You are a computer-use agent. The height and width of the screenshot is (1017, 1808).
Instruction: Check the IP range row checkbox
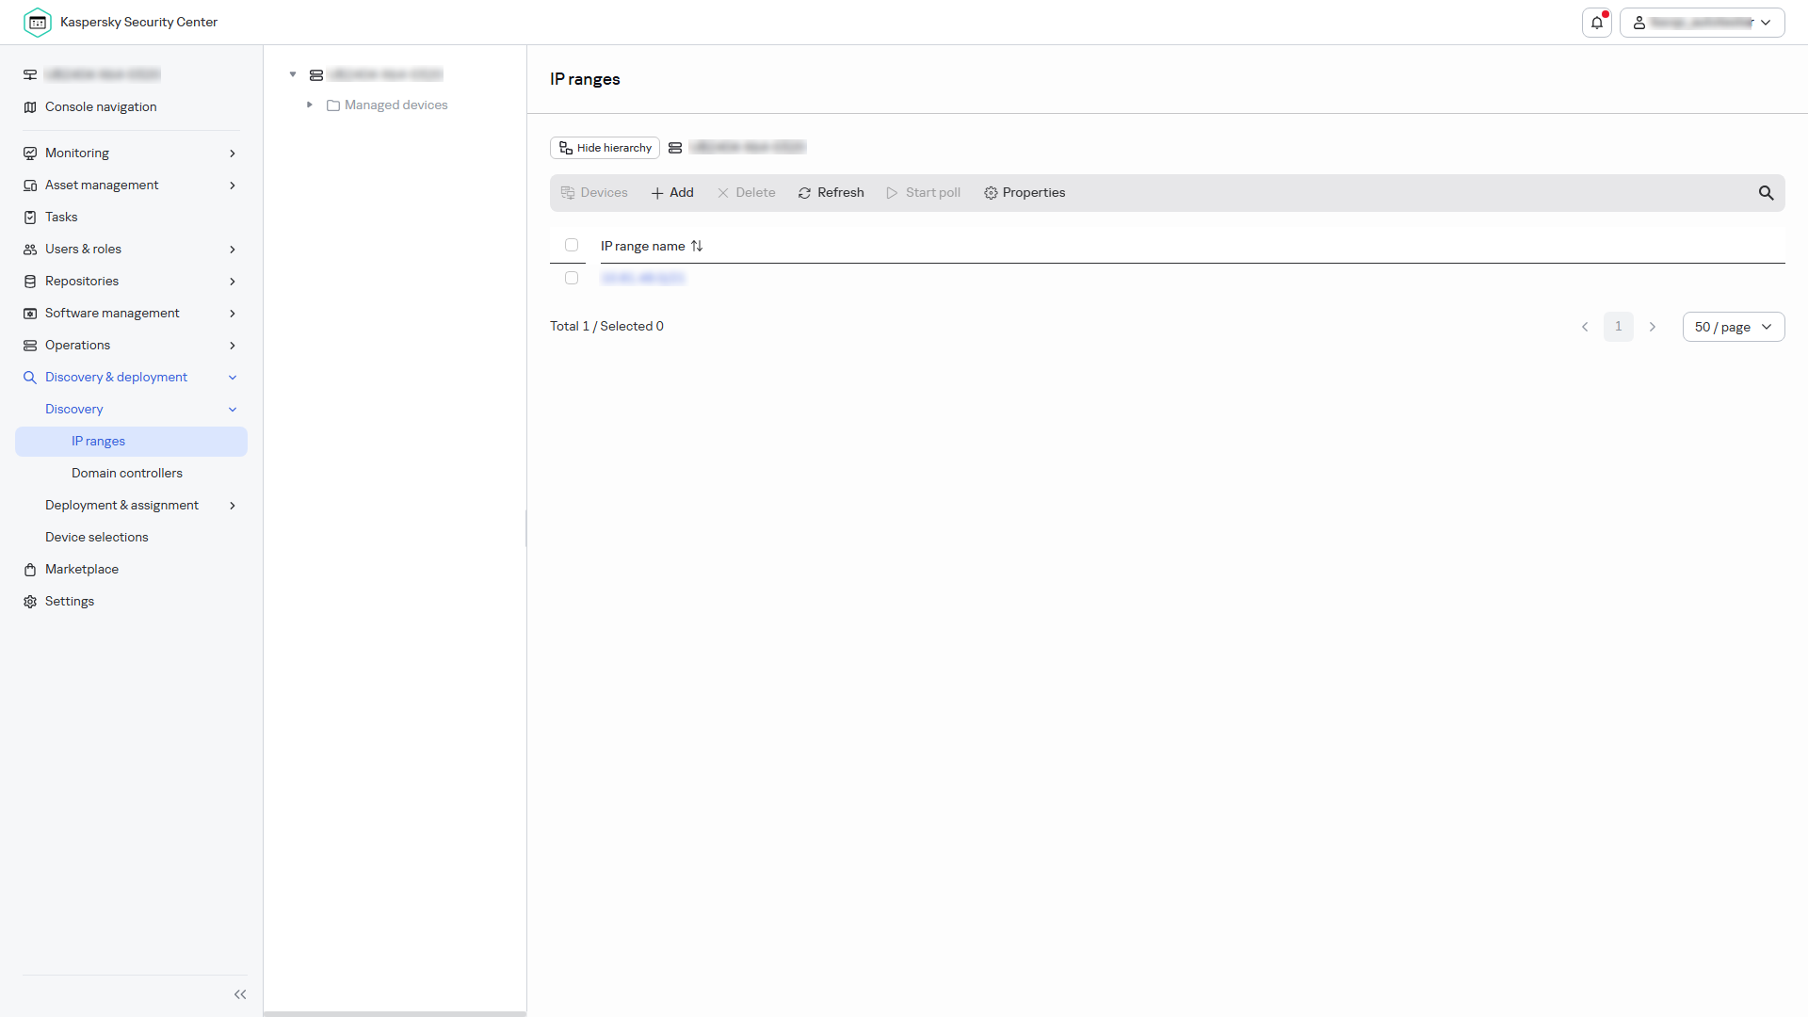[x=572, y=278]
